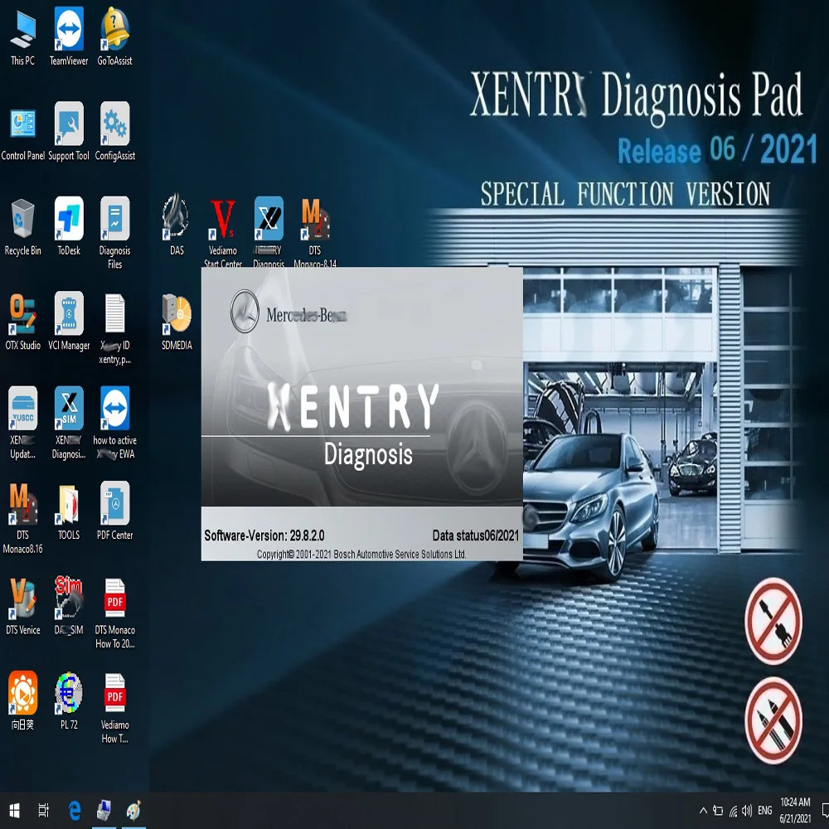Open the network status tray icon

(x=734, y=811)
